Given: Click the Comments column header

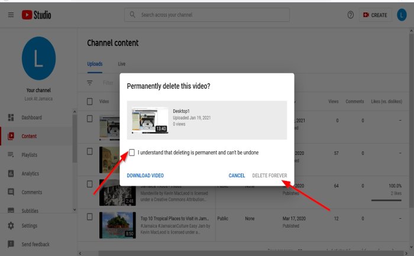Looking at the screenshot, I should tap(355, 101).
